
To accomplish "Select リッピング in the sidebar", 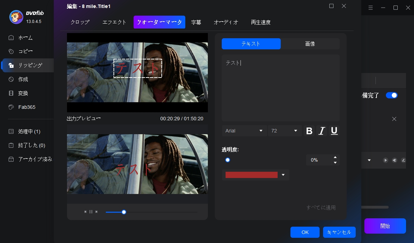I will click(x=28, y=65).
